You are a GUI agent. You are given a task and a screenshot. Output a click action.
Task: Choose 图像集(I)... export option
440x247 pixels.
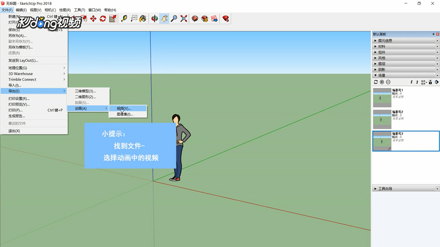(x=128, y=114)
